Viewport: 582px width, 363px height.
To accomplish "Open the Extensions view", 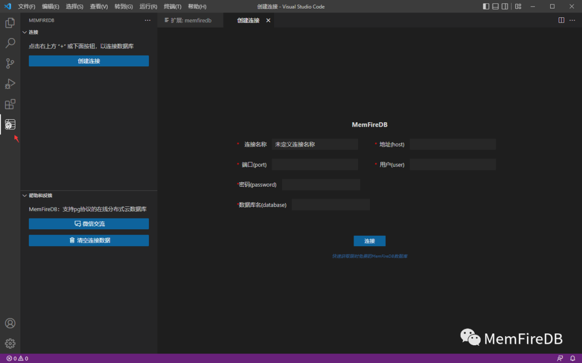I will (10, 104).
